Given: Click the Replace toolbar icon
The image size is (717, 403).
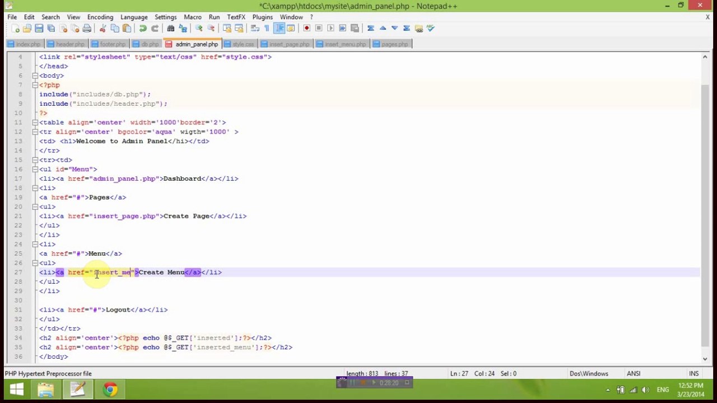Looking at the screenshot, I should click(x=183, y=28).
